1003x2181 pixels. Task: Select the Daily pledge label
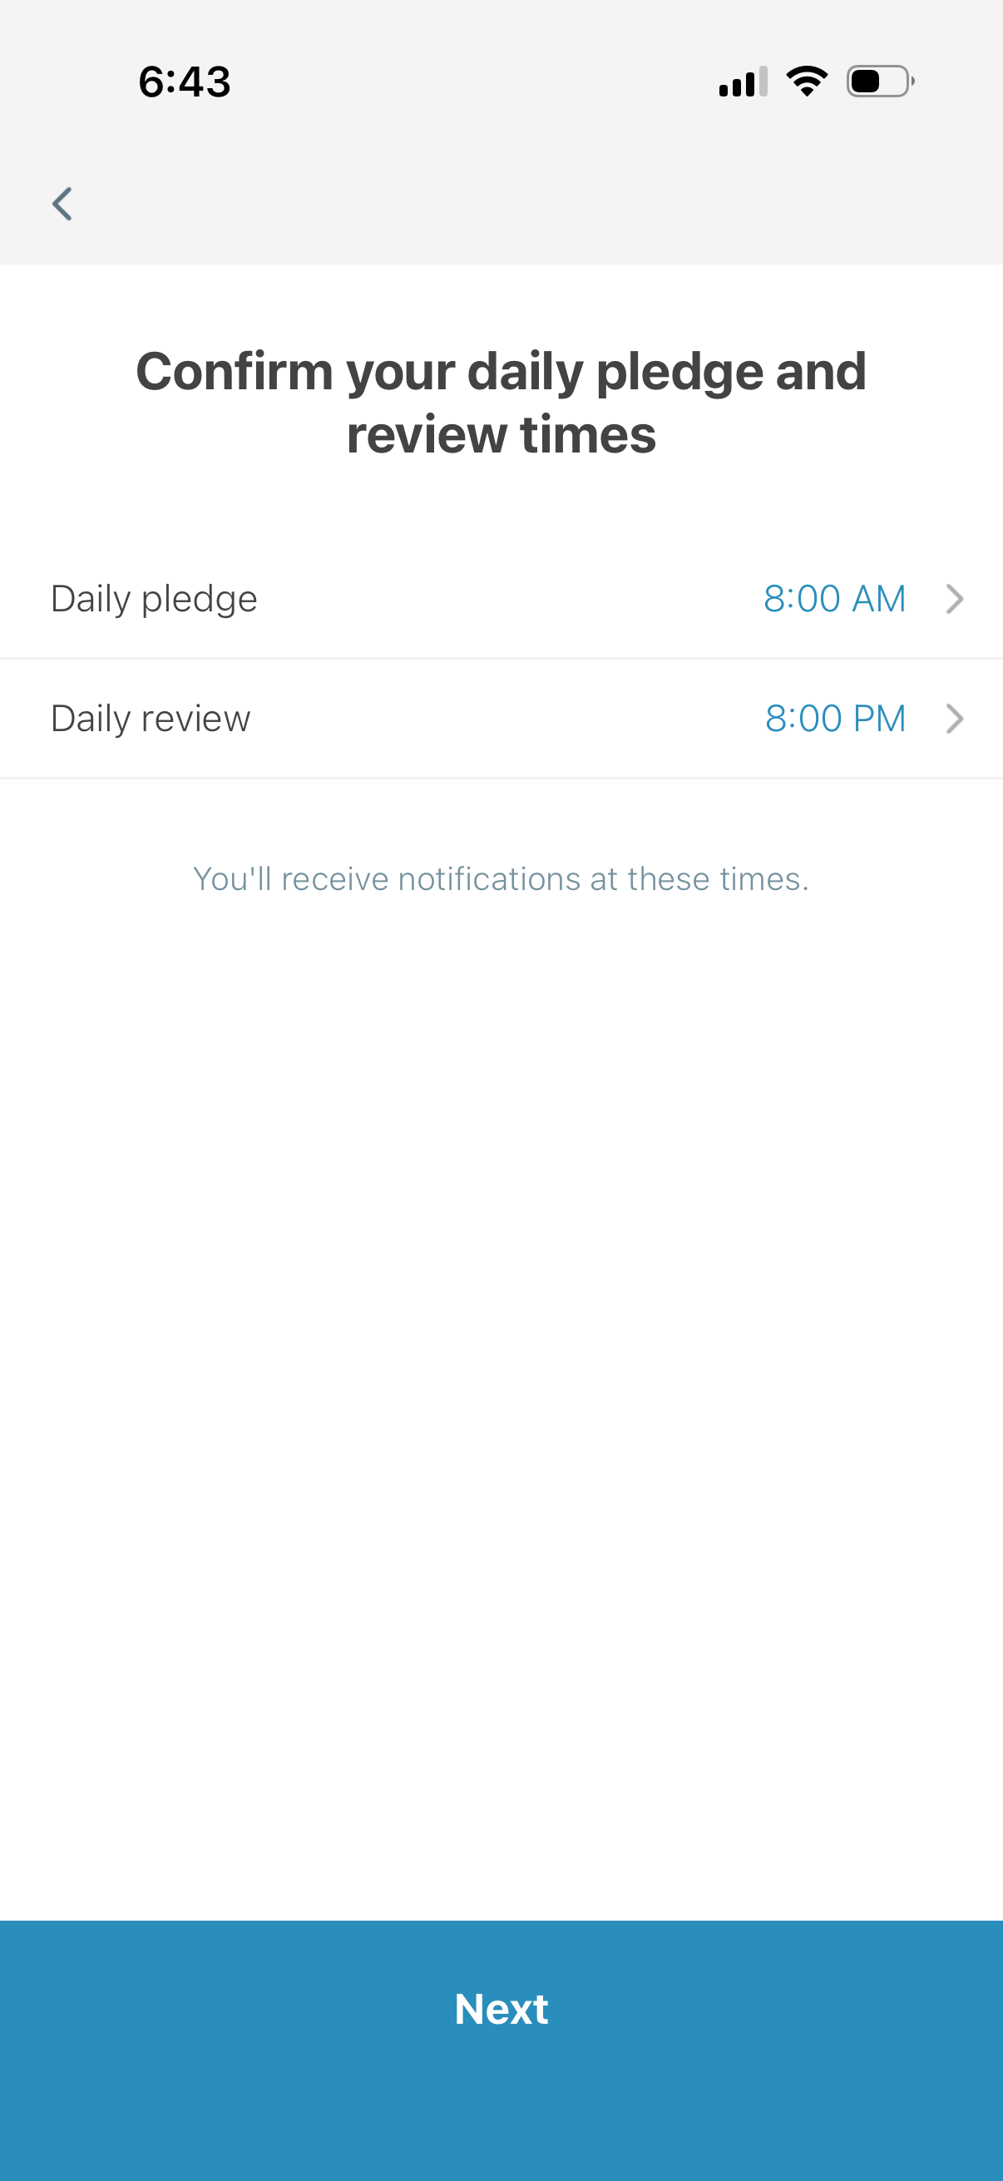point(153,599)
